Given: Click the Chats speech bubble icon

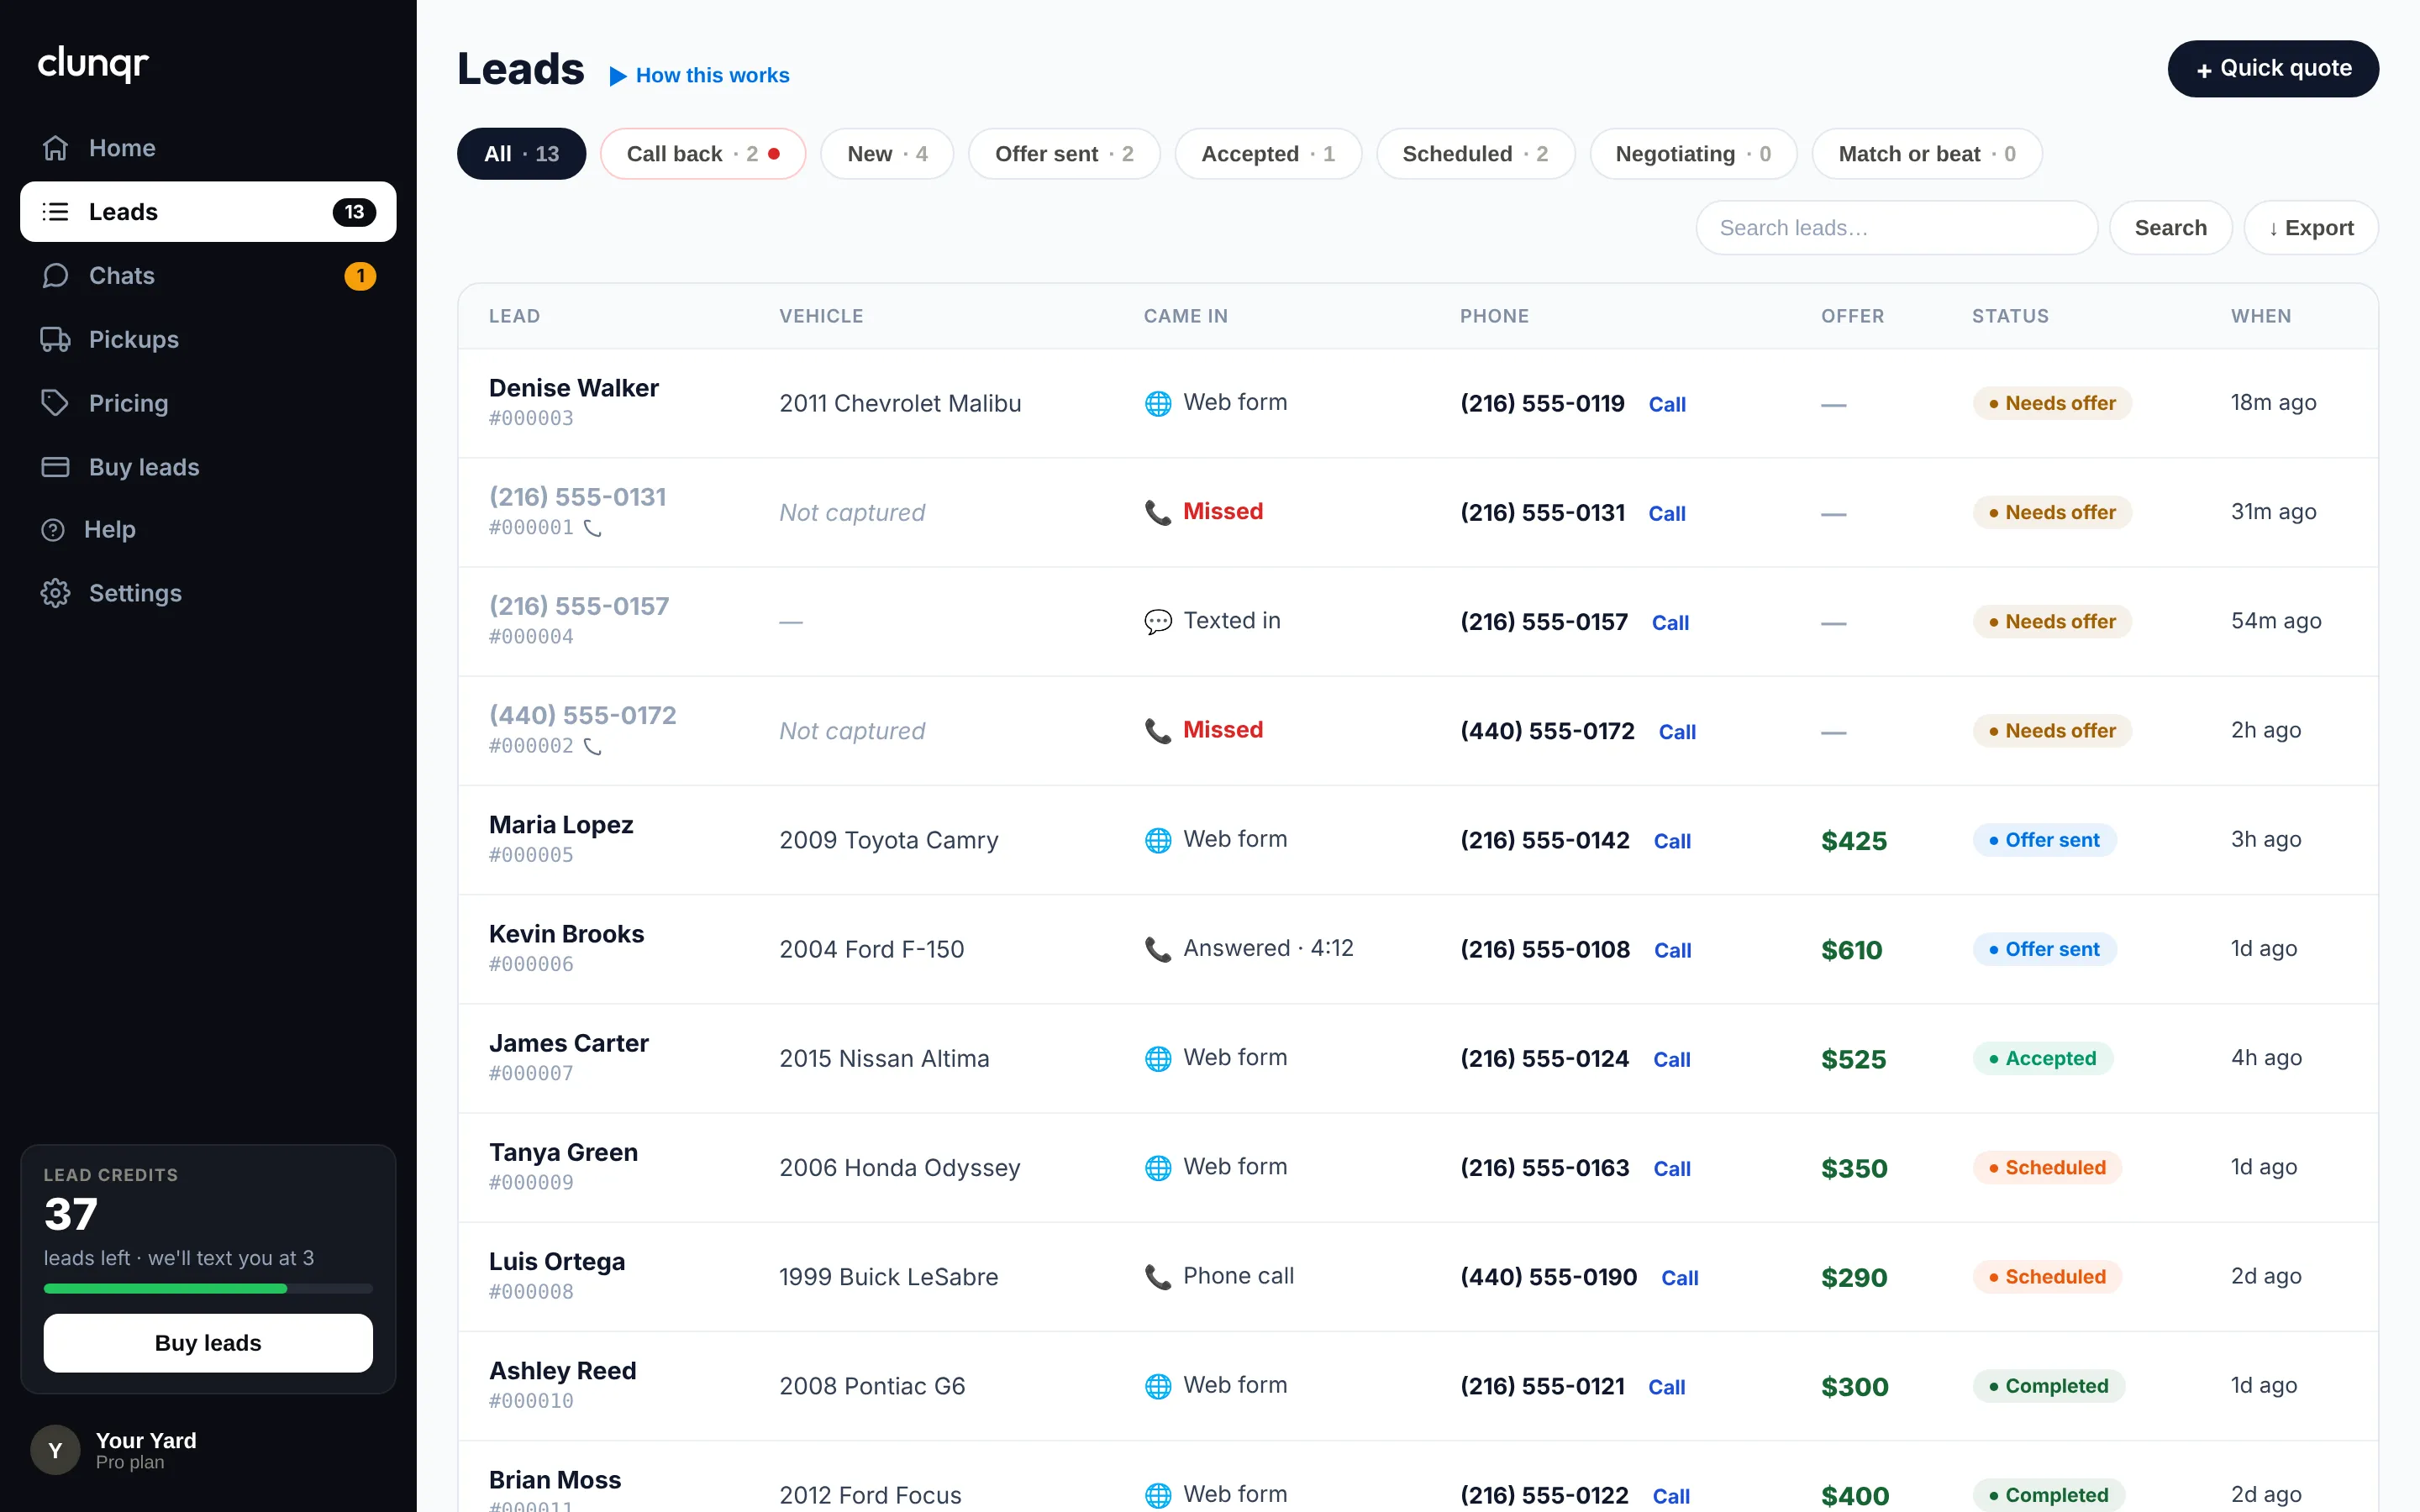Looking at the screenshot, I should [55, 276].
